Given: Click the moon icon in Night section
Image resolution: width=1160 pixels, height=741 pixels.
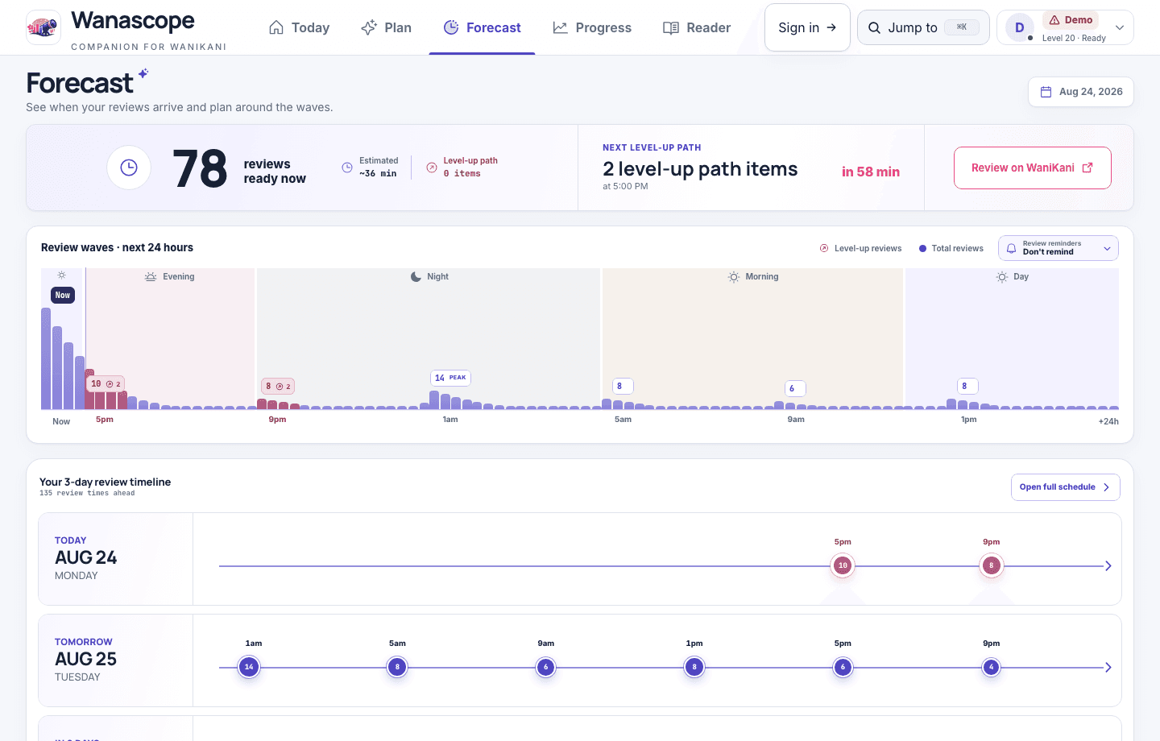Looking at the screenshot, I should [x=416, y=276].
